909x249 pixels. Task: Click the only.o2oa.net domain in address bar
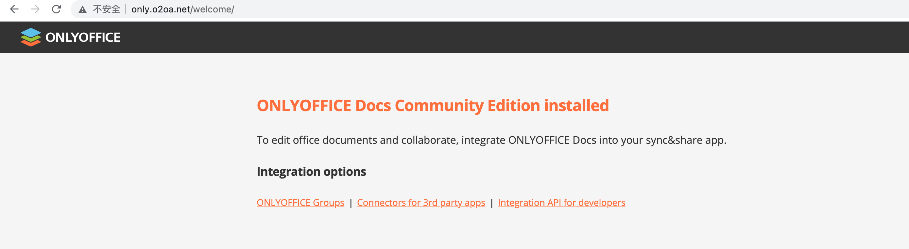[x=161, y=9]
